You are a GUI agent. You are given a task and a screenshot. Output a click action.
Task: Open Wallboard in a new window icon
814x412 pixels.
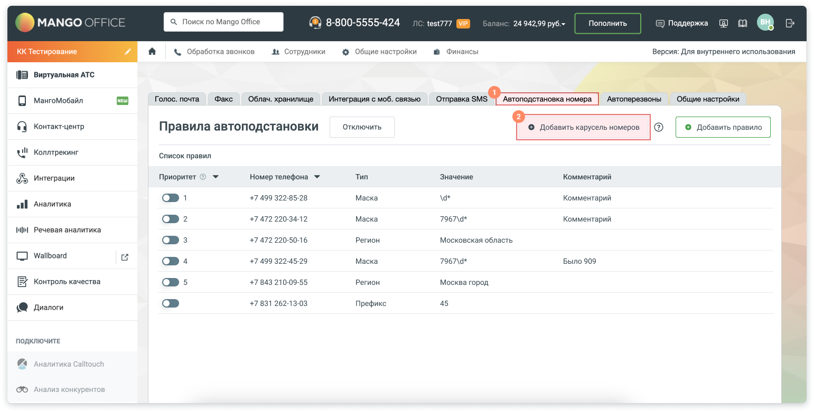pos(125,257)
